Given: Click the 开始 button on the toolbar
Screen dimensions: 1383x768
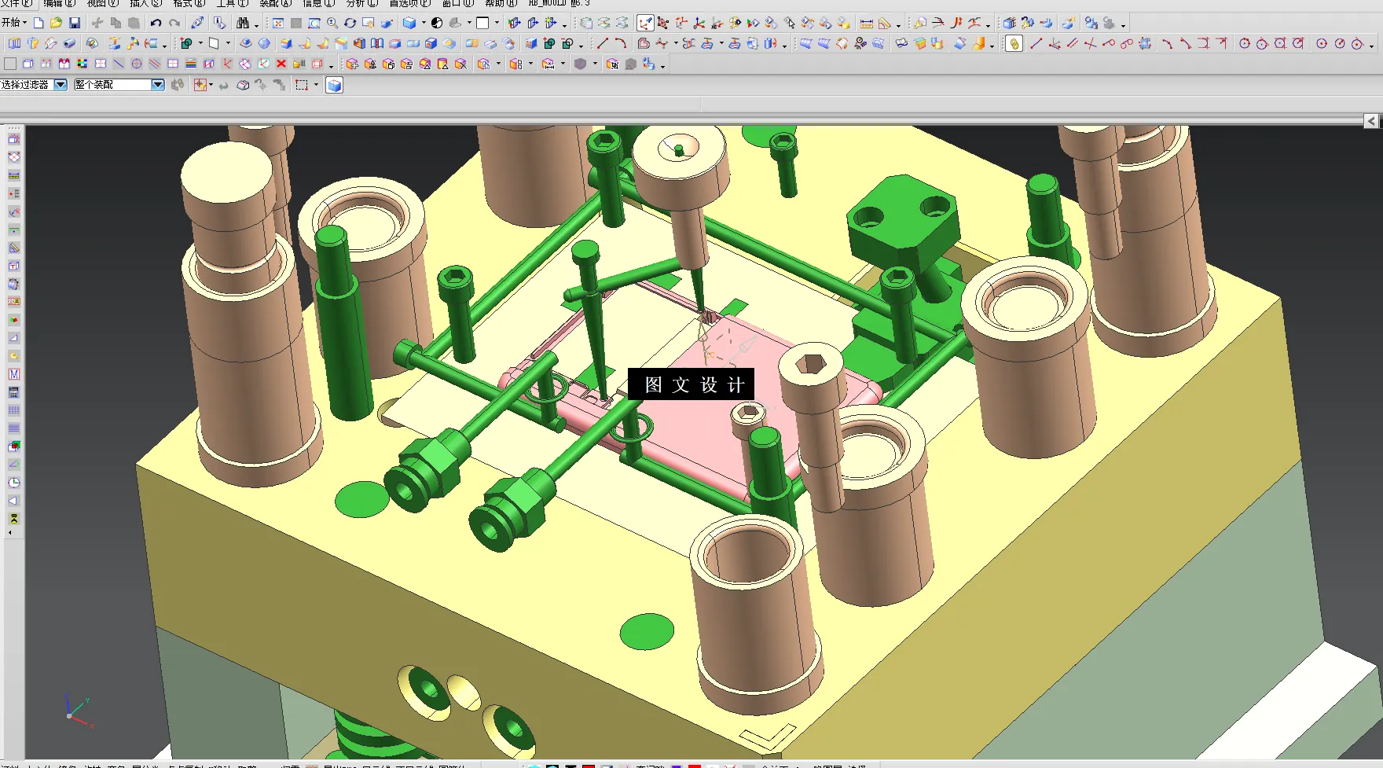Looking at the screenshot, I should tap(11, 23).
